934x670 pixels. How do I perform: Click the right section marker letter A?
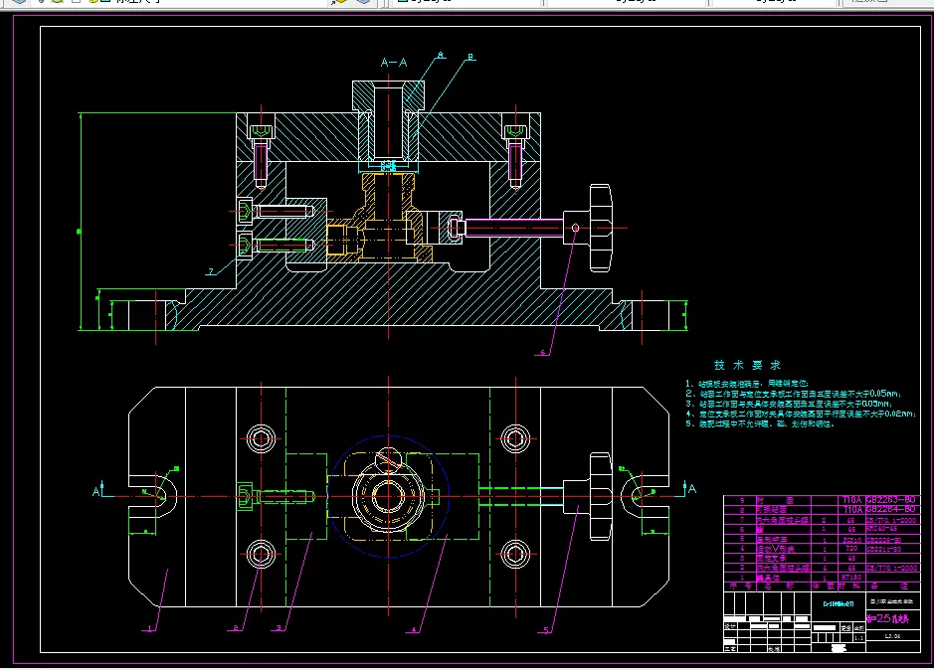pyautogui.click(x=692, y=489)
